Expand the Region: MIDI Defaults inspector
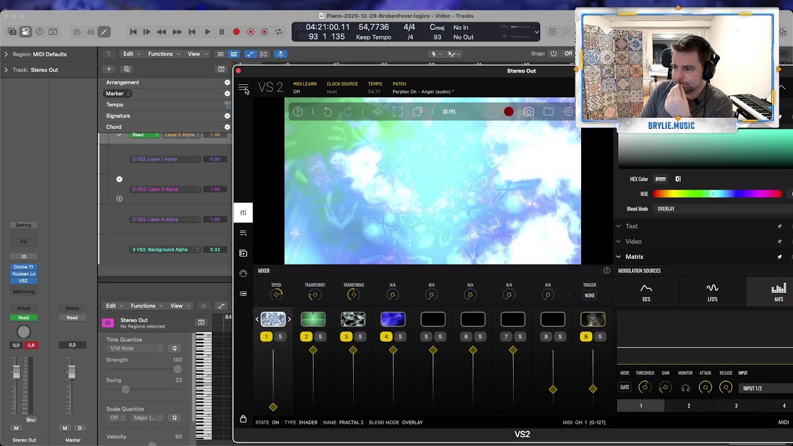This screenshot has width=793, height=446. click(6, 54)
